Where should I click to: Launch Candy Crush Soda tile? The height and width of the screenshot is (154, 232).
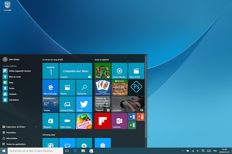[x=84, y=121]
